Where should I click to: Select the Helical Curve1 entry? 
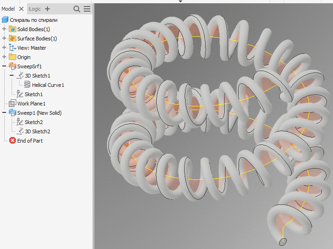click(x=48, y=85)
